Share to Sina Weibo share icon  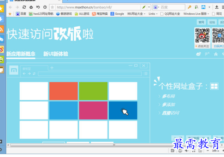199,54
